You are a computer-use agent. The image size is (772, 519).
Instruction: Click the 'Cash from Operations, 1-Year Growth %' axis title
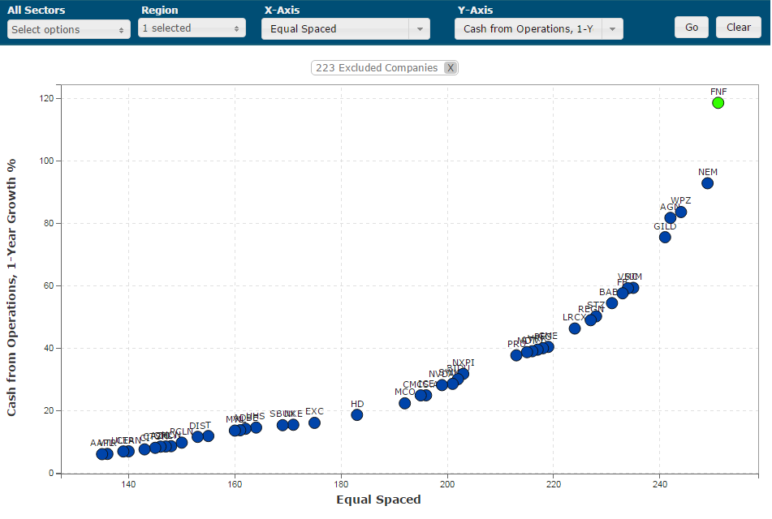click(11, 287)
